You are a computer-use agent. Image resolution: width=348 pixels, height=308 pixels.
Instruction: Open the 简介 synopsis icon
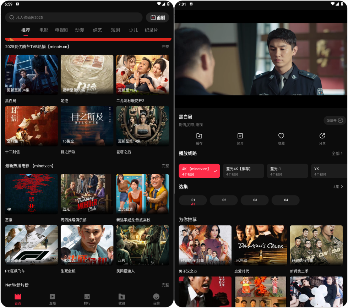[240, 136]
